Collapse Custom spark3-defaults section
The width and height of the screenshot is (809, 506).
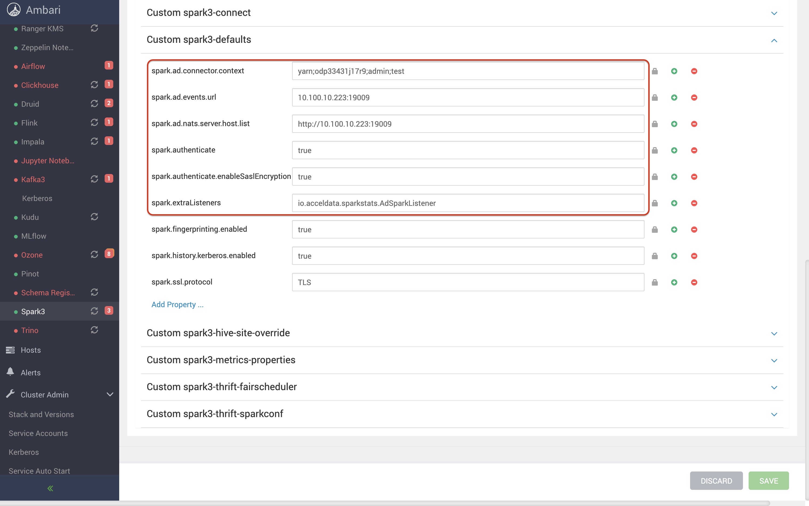point(774,40)
